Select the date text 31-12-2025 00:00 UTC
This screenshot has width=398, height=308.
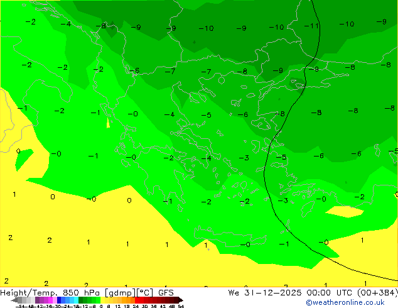click(299, 293)
